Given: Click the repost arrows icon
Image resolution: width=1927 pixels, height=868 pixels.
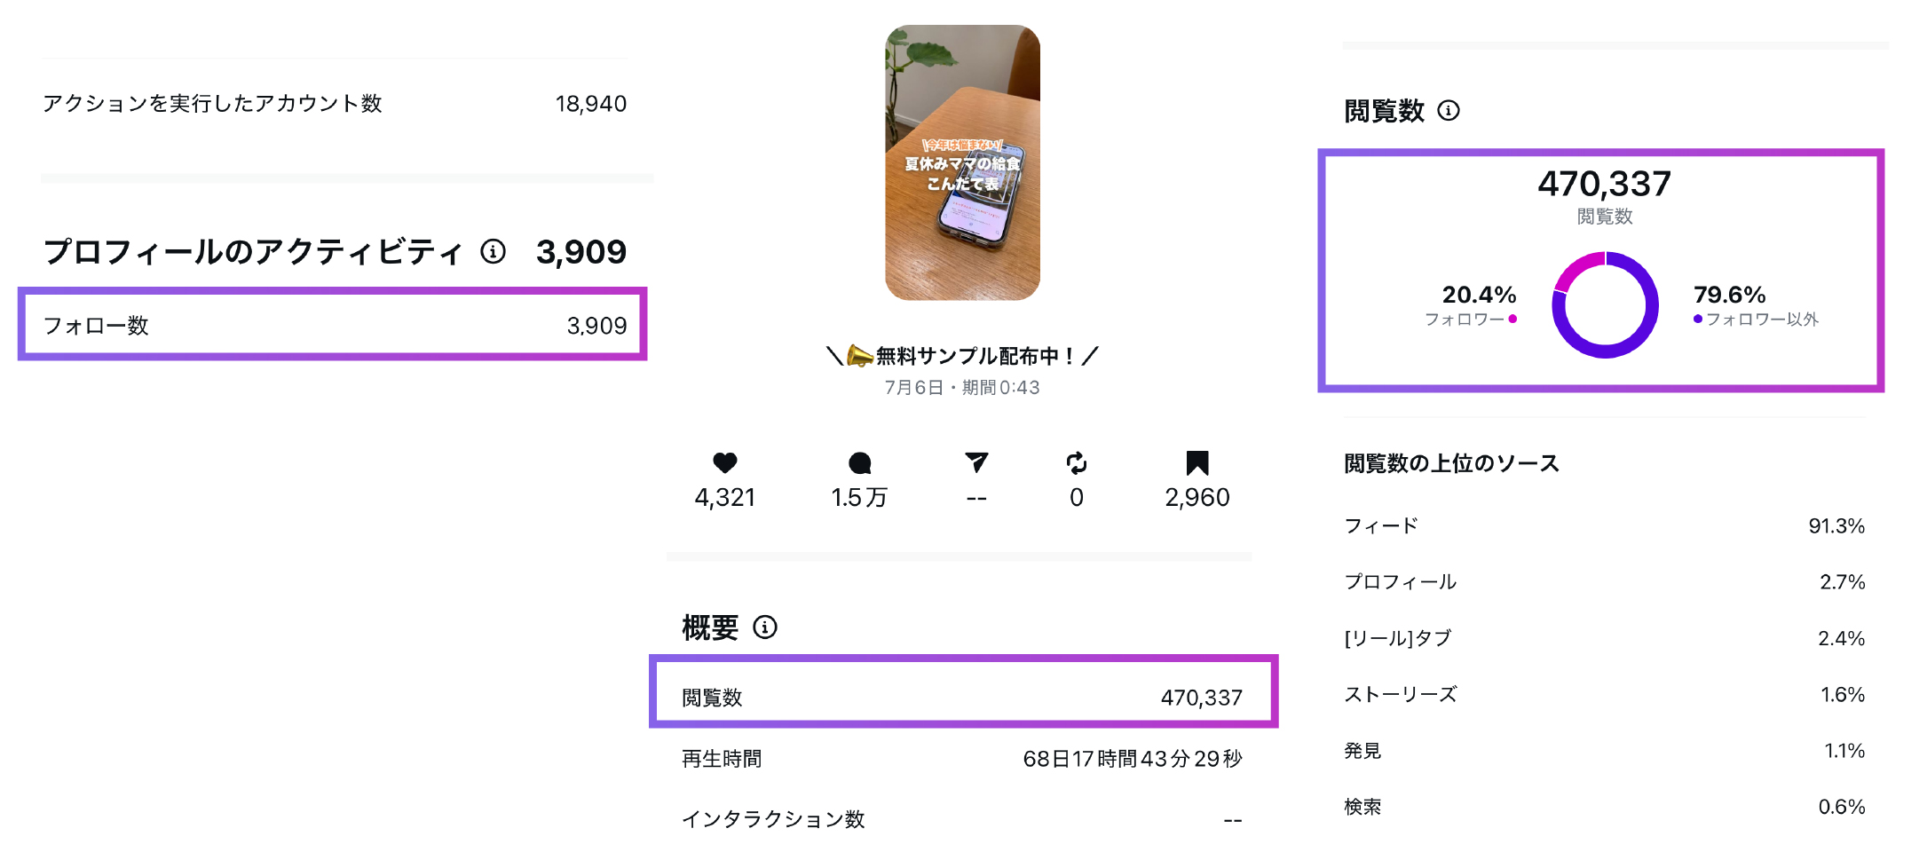Looking at the screenshot, I should tap(1076, 462).
